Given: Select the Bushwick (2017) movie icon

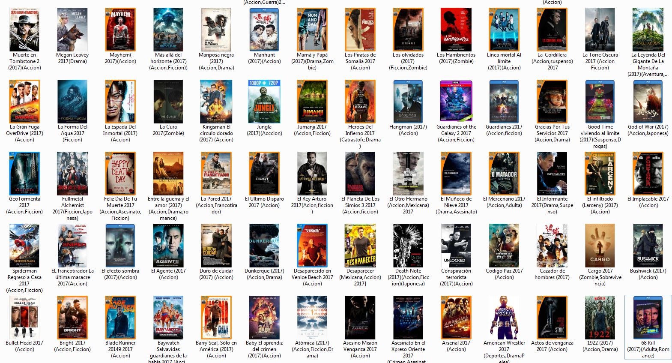Looking at the screenshot, I should point(648,246).
